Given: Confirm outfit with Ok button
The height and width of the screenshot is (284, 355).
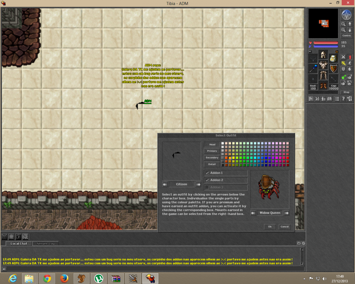Looking at the screenshot, I should pyautogui.click(x=270, y=227).
